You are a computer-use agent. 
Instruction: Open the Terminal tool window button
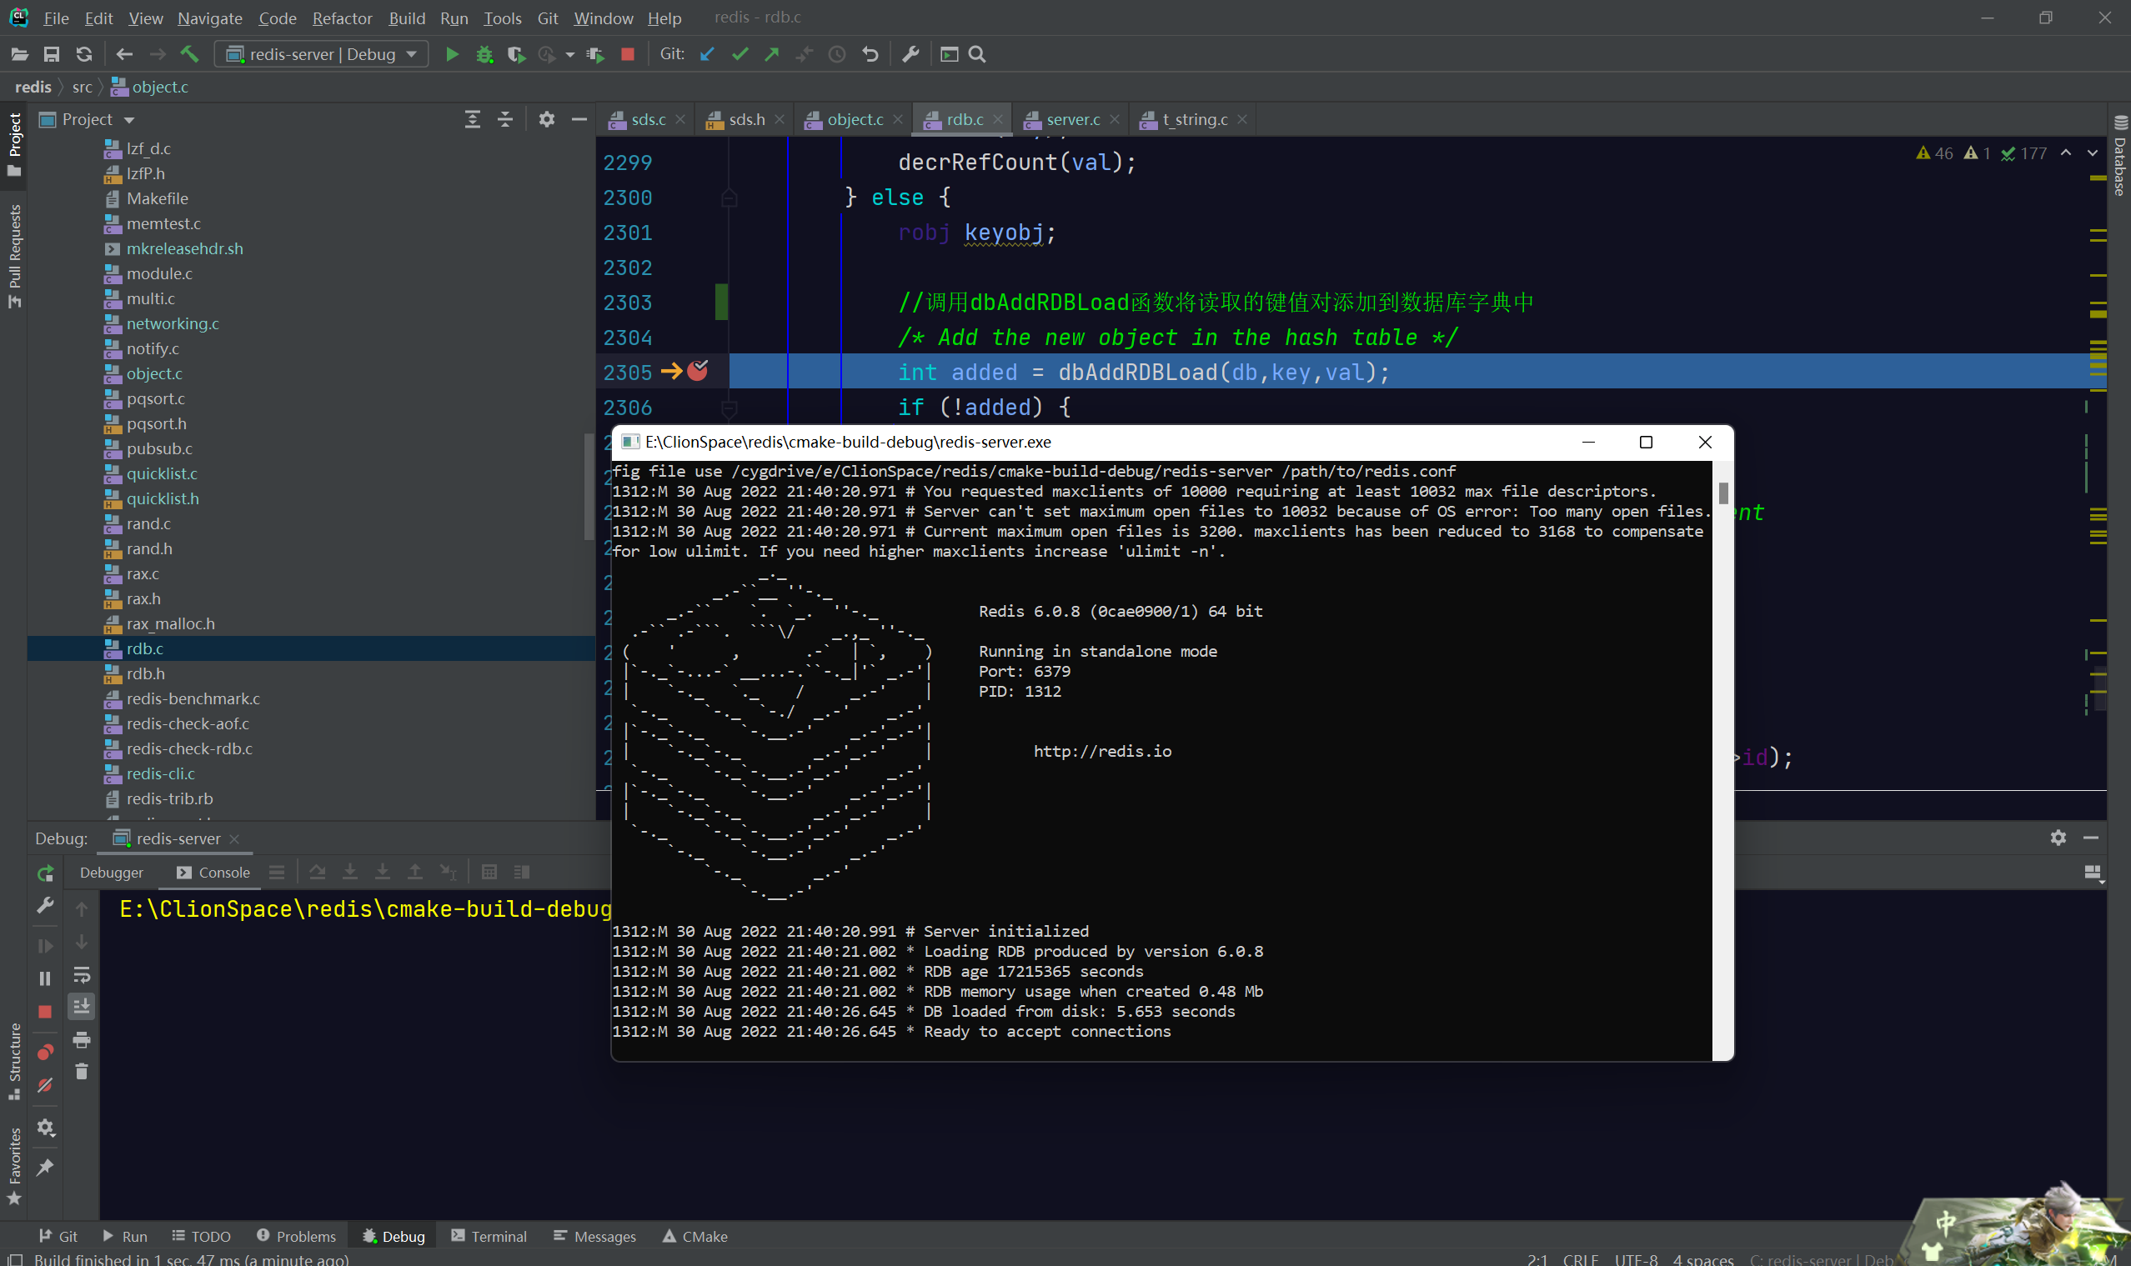click(489, 1236)
